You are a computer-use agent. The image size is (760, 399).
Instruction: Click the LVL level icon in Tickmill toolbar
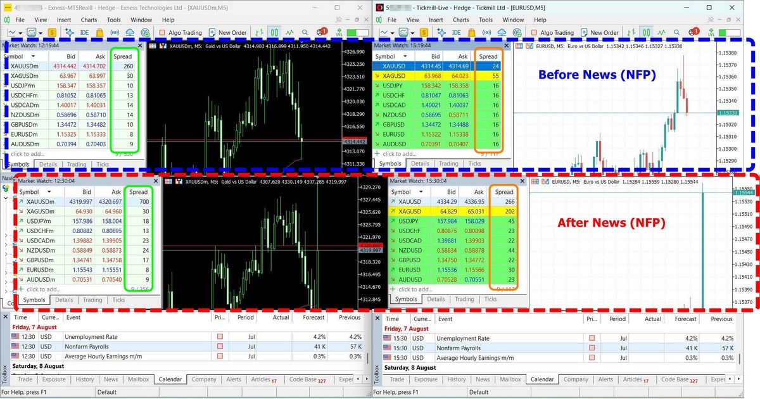coord(711,32)
